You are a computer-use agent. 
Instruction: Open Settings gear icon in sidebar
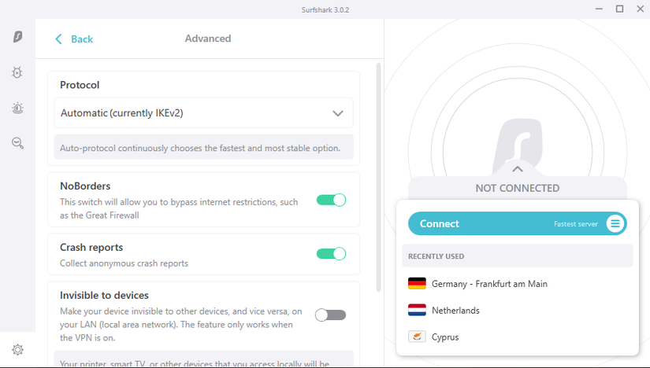17,350
